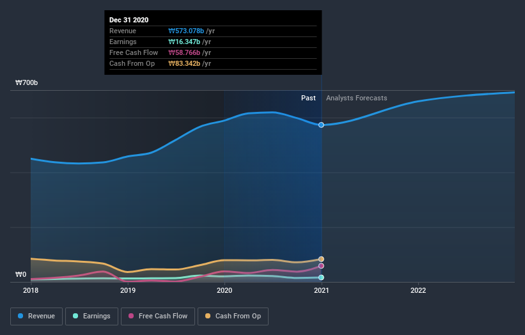Click the ₩16.347b earnings value
Image resolution: width=525 pixels, height=335 pixels.
point(184,42)
